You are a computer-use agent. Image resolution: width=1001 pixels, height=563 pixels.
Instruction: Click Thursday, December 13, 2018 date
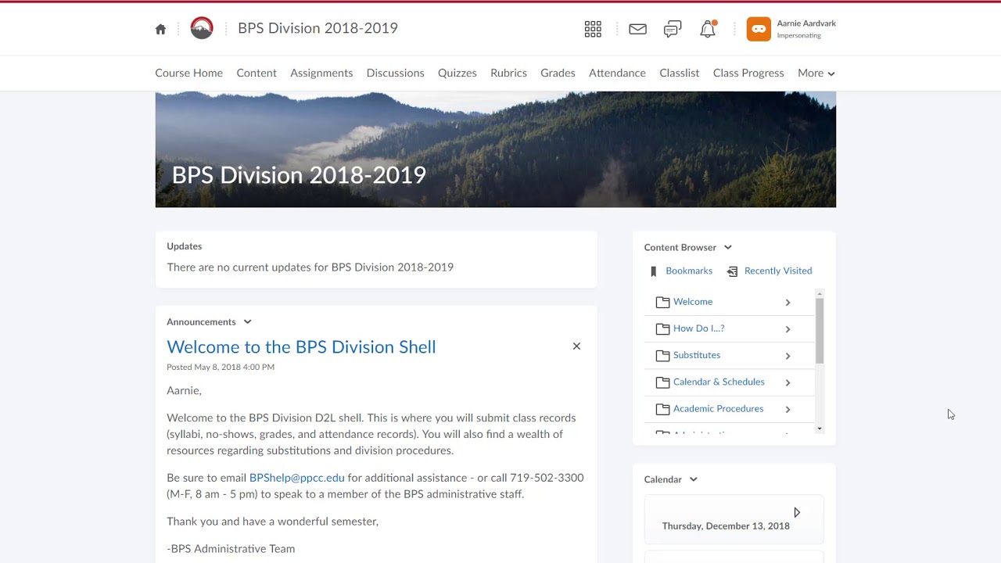[726, 526]
